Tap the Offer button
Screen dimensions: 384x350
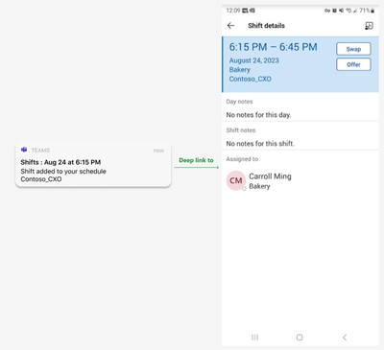coord(353,64)
